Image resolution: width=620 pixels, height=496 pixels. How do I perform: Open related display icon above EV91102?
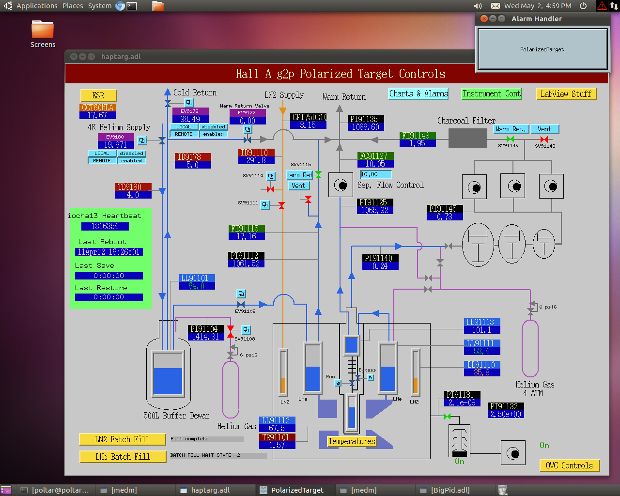[x=241, y=294]
